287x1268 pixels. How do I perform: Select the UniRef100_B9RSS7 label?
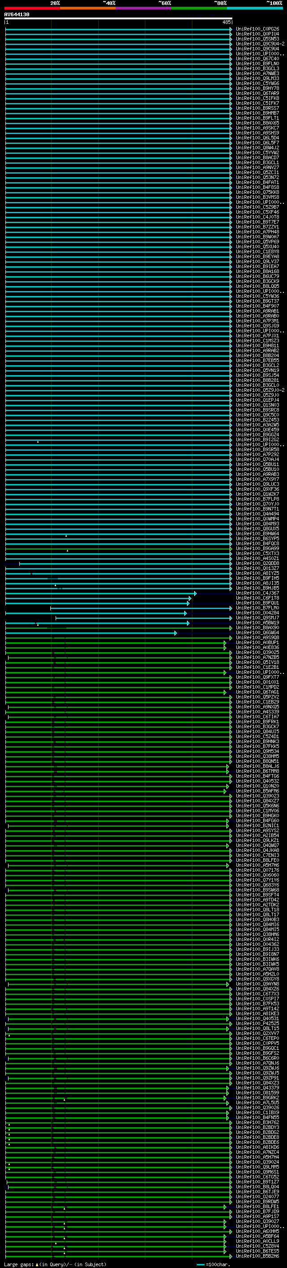pos(257,108)
